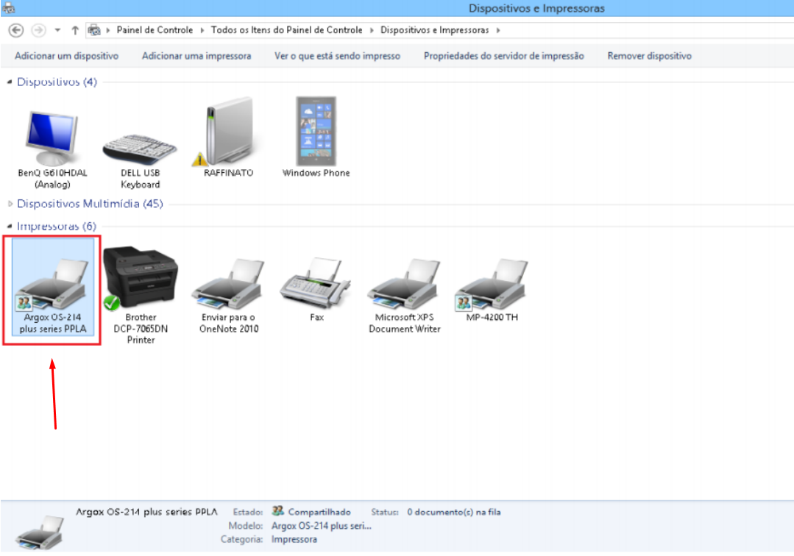Collapse the Impressoras (6) section

(10, 227)
